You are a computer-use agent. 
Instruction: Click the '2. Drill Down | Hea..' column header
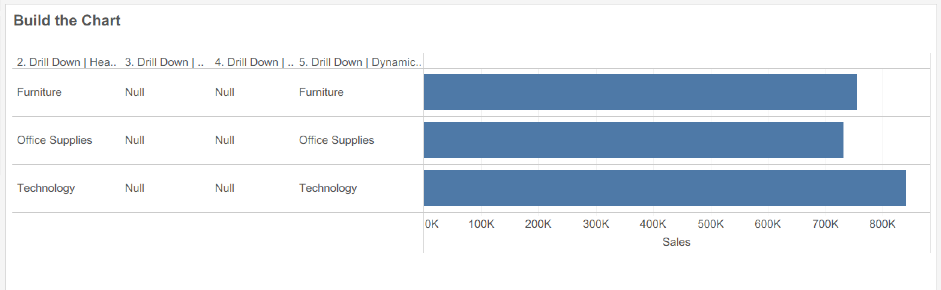pyautogui.click(x=66, y=62)
